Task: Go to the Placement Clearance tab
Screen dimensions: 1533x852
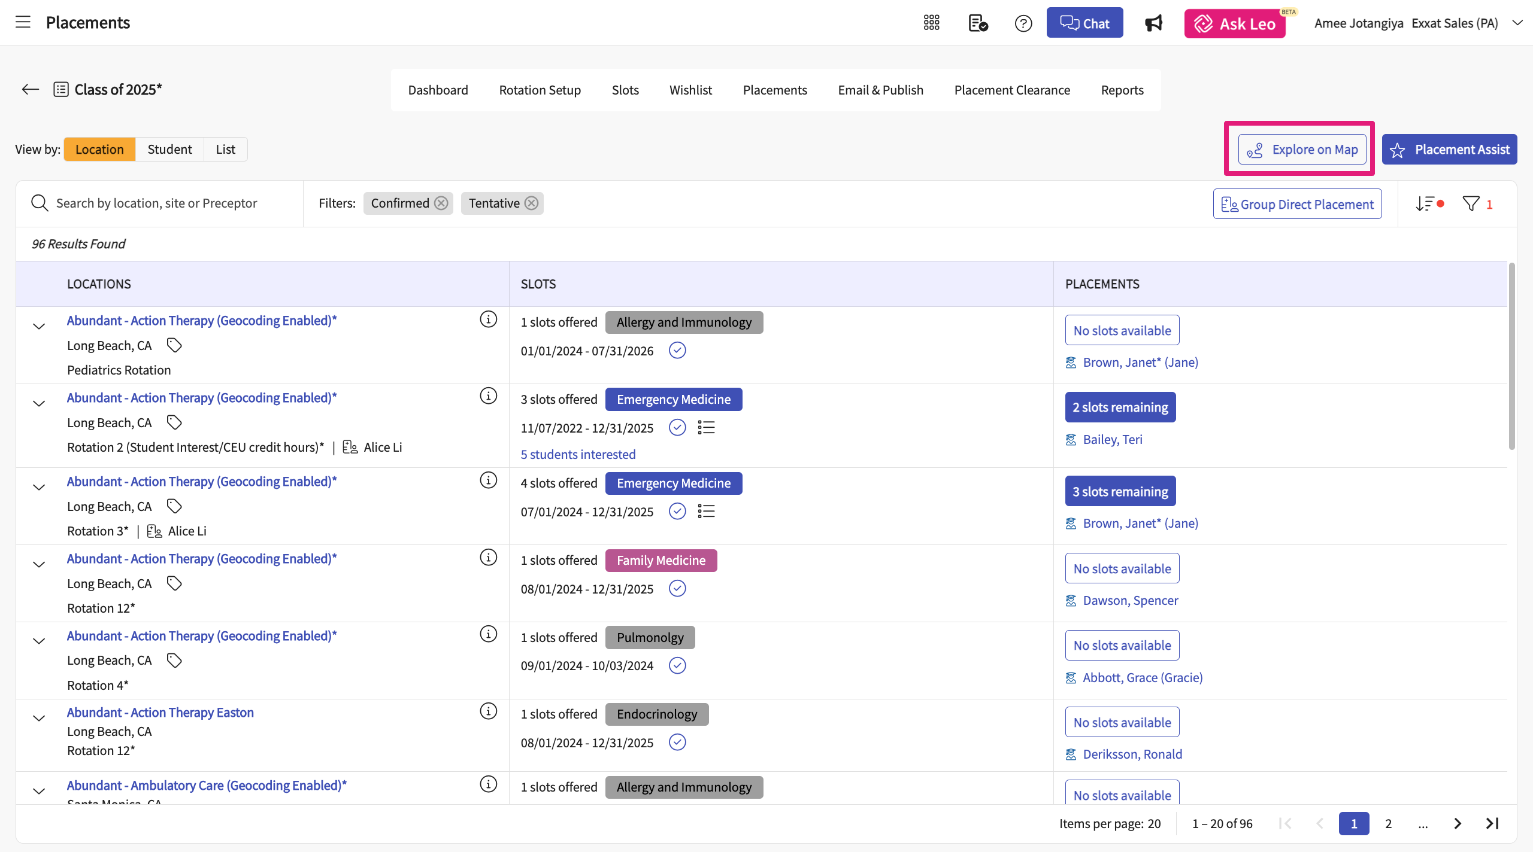Action: 1011,90
